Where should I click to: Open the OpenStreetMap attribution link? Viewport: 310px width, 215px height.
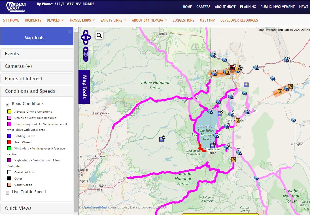(95, 207)
